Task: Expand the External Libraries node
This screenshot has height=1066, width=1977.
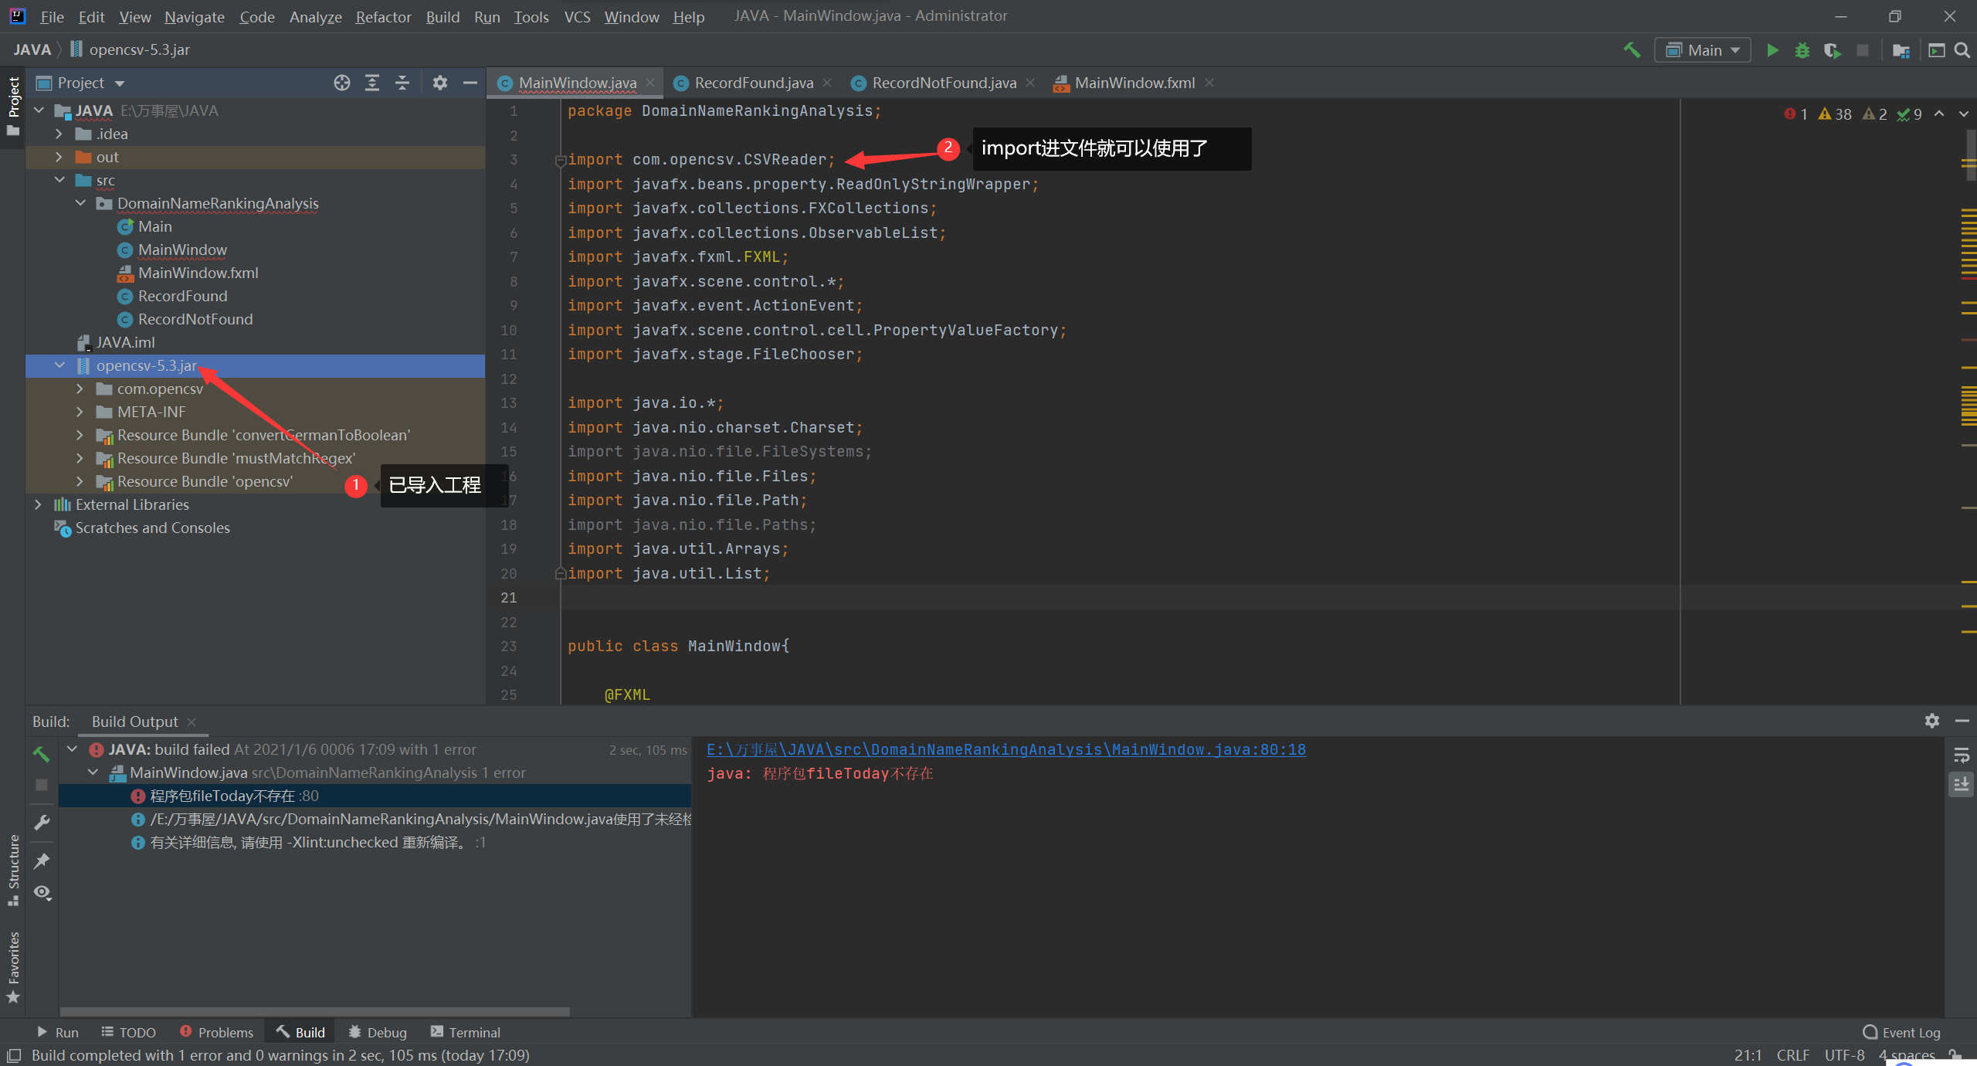Action: pyautogui.click(x=38, y=504)
